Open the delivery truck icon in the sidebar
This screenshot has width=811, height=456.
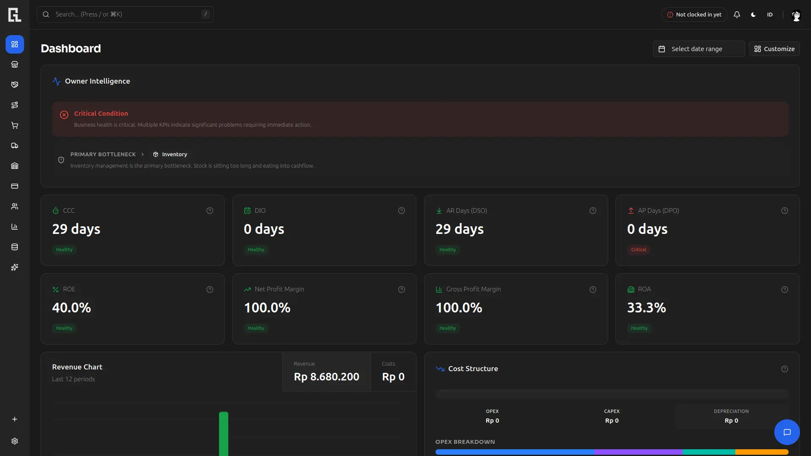(15, 146)
